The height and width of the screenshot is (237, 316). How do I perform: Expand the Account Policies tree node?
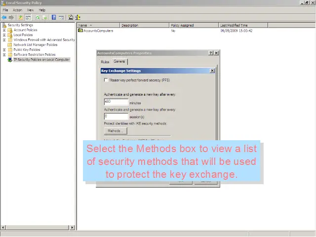pos(4,30)
